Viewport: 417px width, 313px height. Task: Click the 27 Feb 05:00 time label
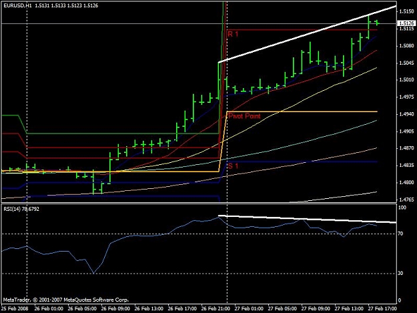pos(282,308)
